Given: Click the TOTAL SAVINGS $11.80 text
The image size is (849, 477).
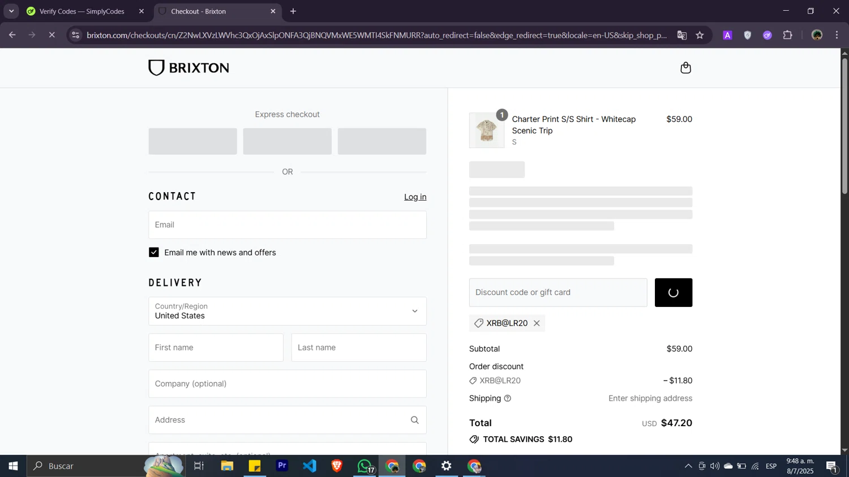Looking at the screenshot, I should point(528,440).
